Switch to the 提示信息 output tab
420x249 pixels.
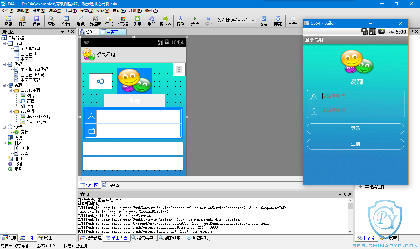coord(91,238)
